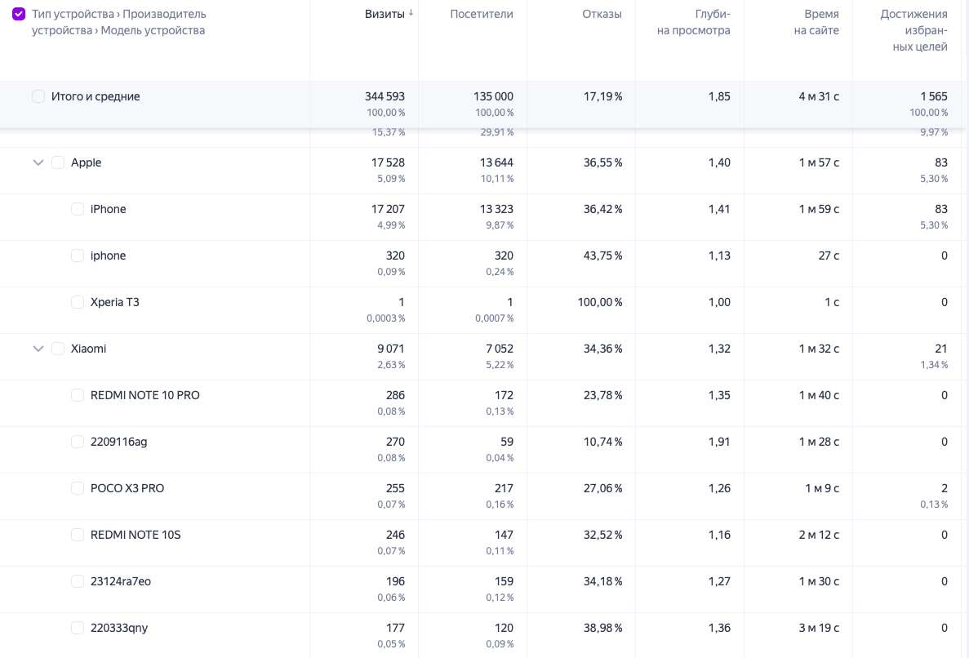Check the Xiaomi manufacturer checkbox

(58, 349)
